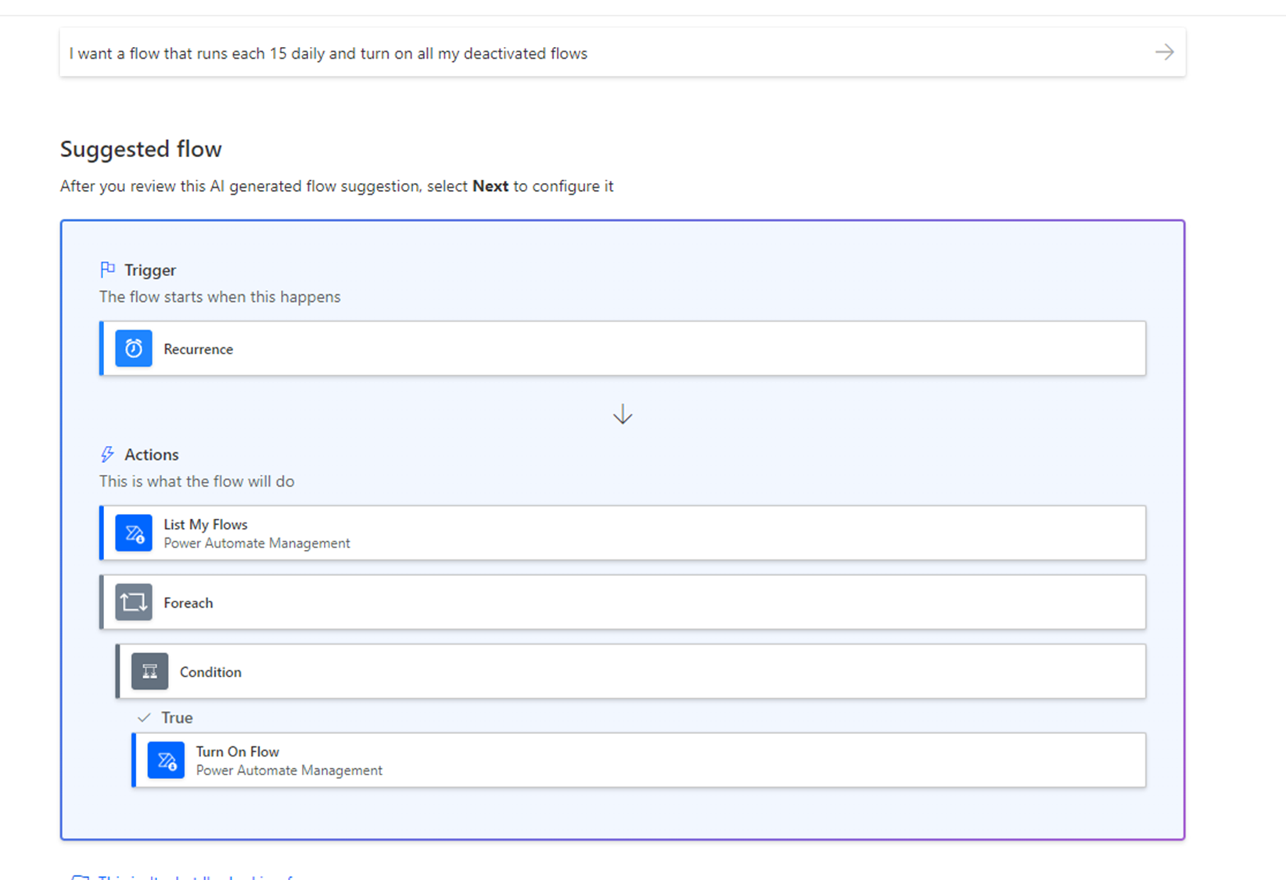
Task: Click 'The flow starts when this happens' text
Action: [x=220, y=297]
